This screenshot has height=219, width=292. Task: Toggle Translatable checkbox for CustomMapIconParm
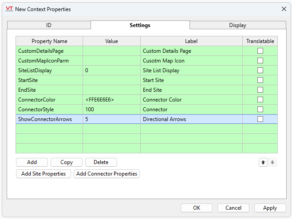pyautogui.click(x=260, y=60)
